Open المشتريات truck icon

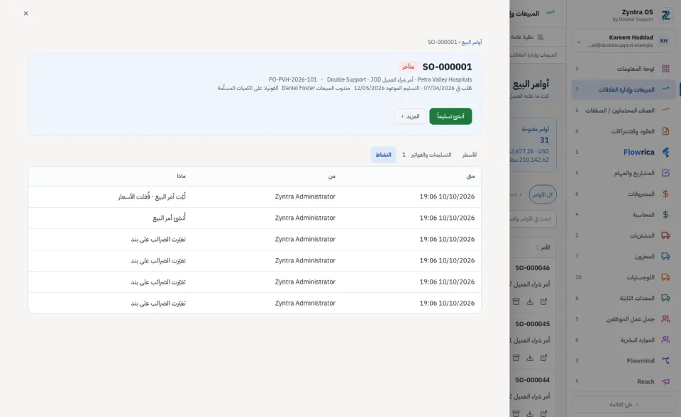665,235
